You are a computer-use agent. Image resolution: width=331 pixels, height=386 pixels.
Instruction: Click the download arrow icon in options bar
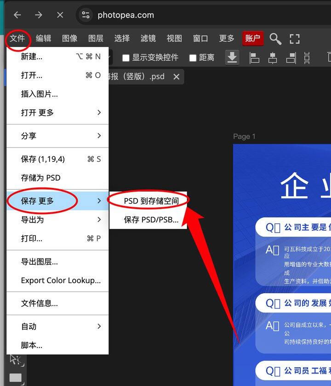pos(232,57)
